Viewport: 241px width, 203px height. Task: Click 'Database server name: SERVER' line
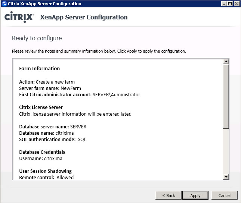point(53,127)
